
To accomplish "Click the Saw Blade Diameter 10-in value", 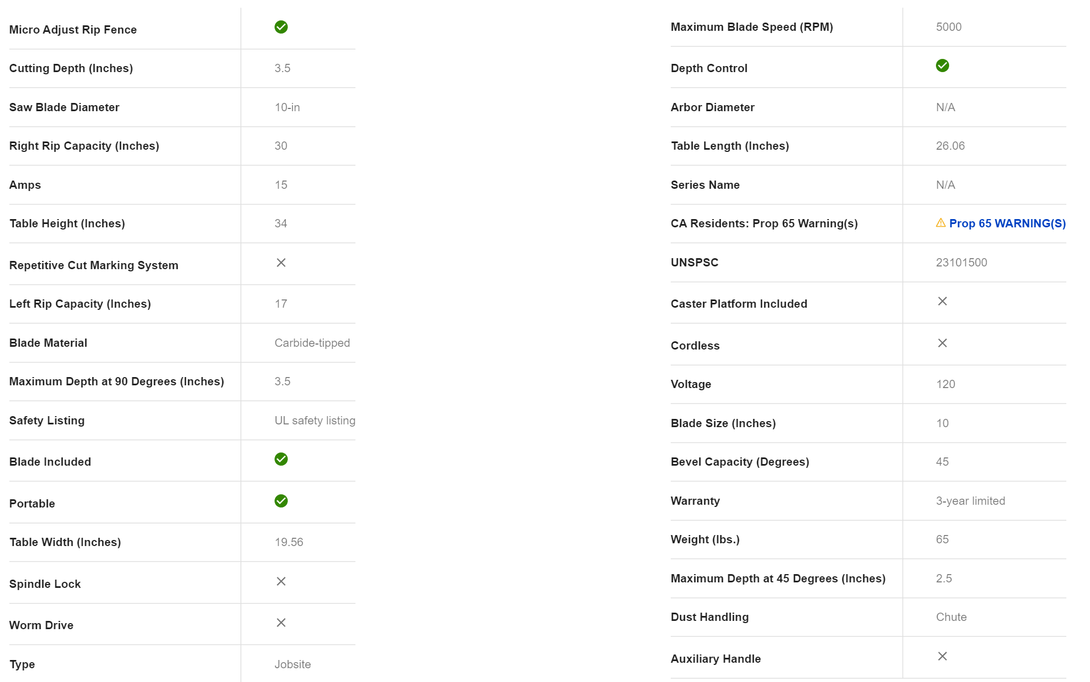I will point(287,107).
